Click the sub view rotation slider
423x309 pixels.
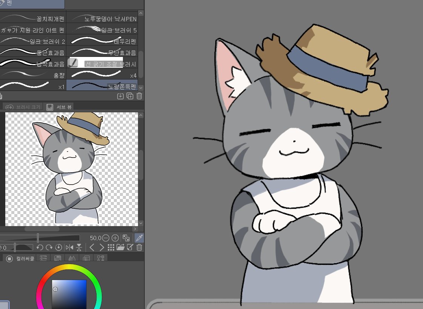click(x=16, y=247)
